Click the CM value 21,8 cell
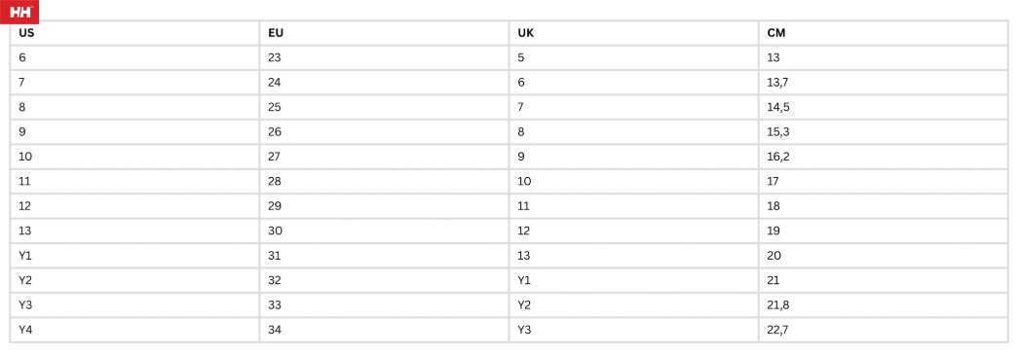This screenshot has height=356, width=1021. pyautogui.click(x=884, y=304)
